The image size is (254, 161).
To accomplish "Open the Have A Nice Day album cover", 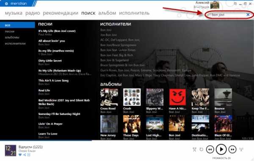I will pyautogui.click(x=177, y=97).
